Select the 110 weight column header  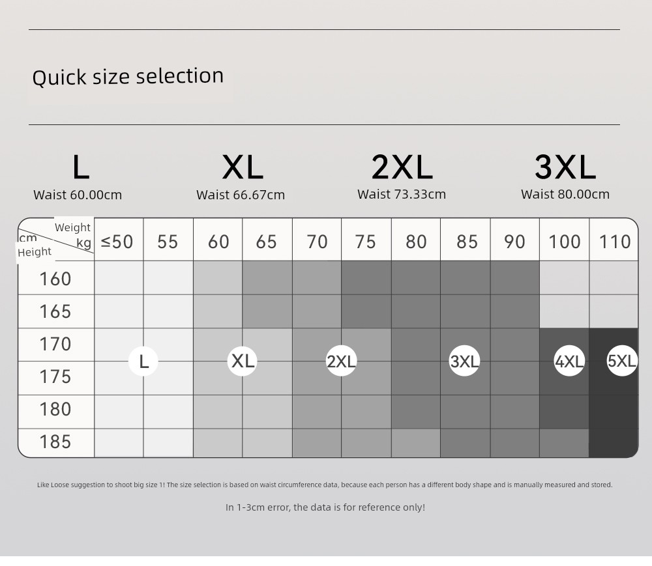614,240
